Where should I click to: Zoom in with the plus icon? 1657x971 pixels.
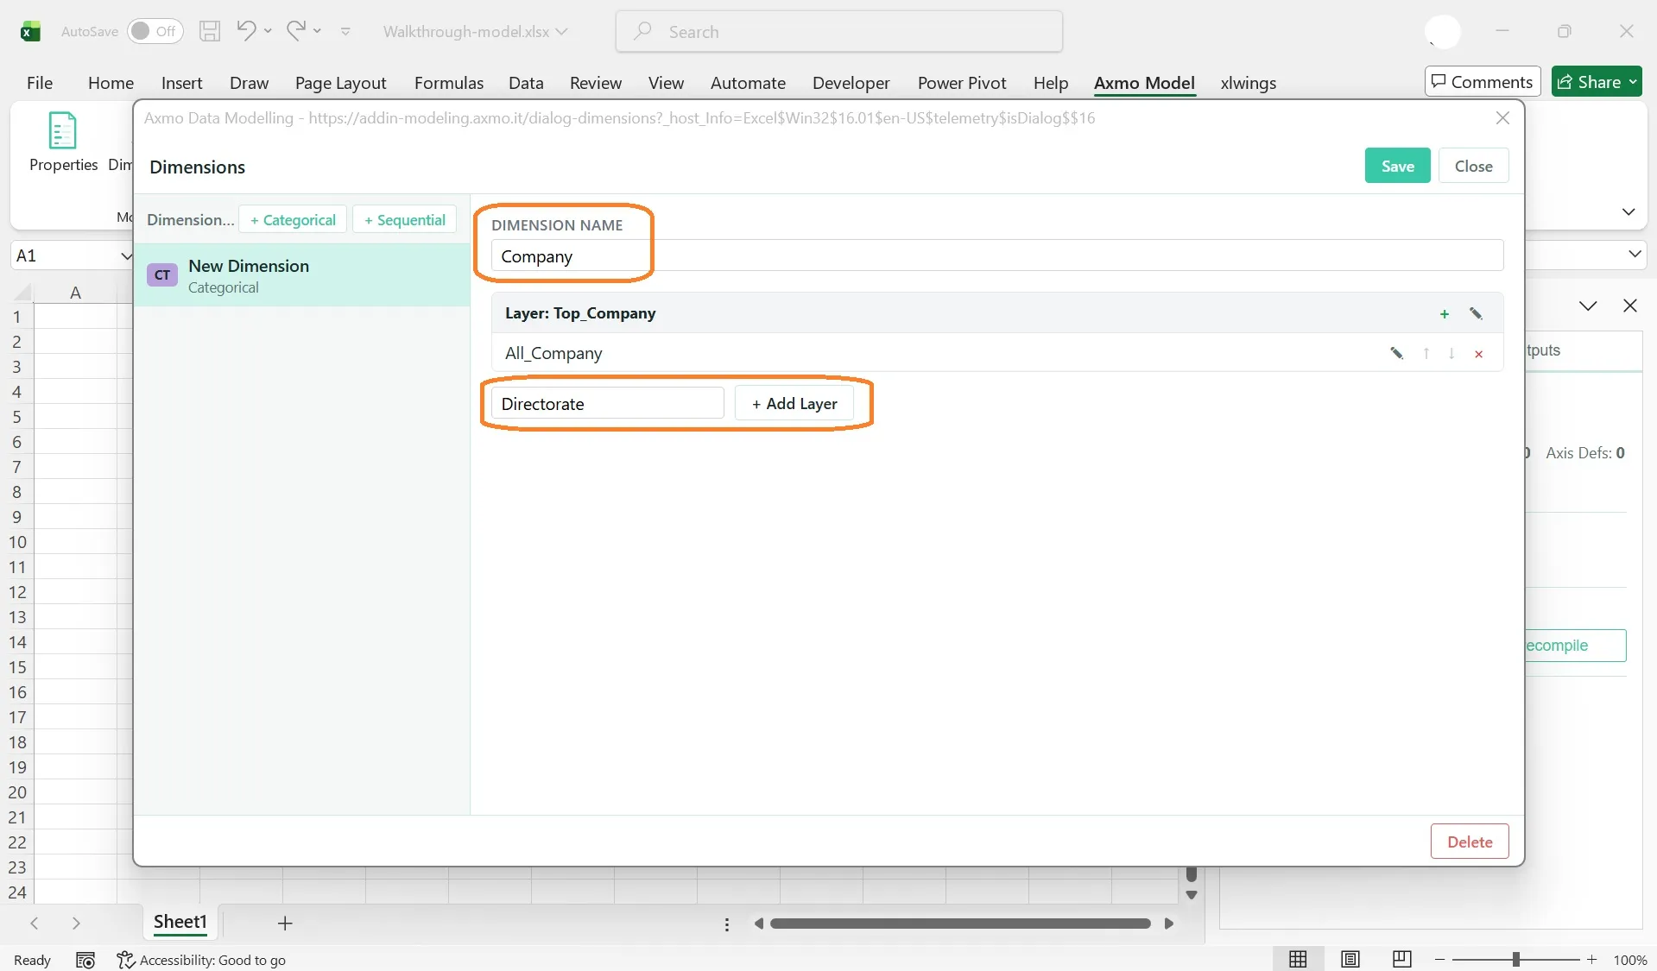[x=1591, y=960]
